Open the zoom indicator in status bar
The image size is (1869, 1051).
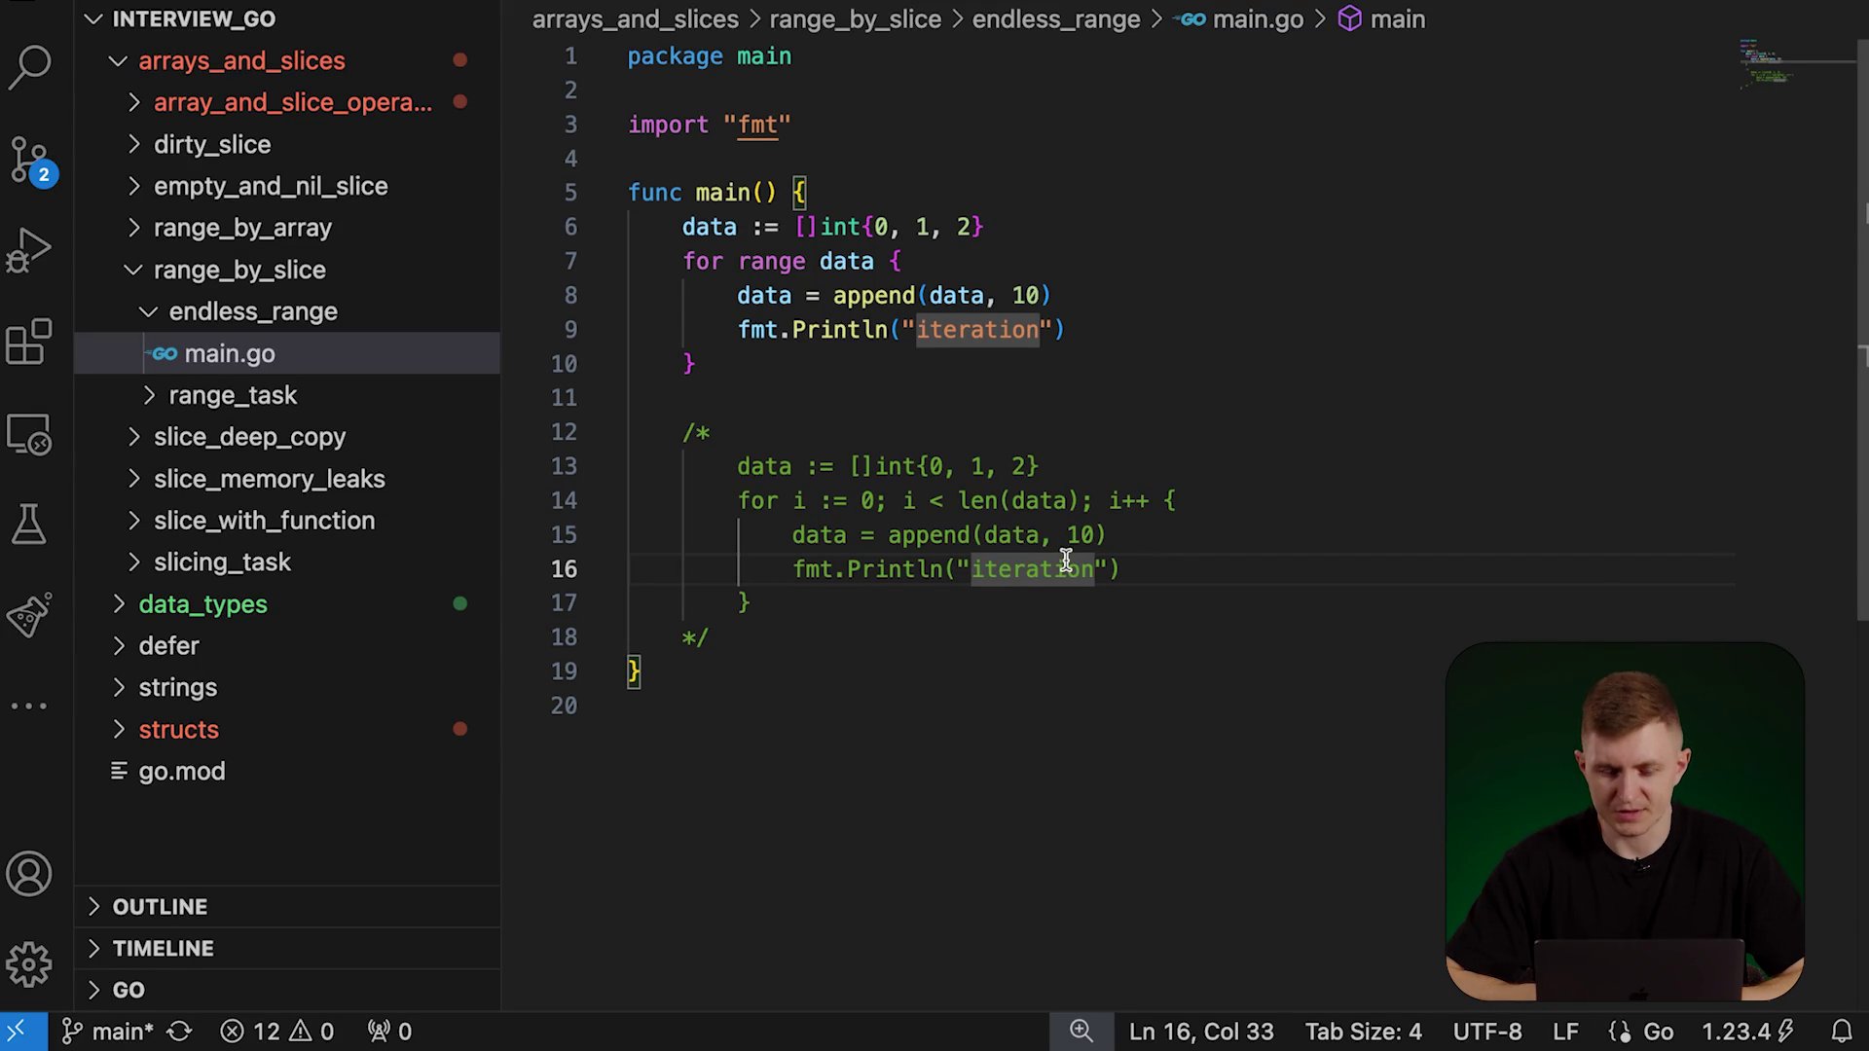click(x=1081, y=1032)
